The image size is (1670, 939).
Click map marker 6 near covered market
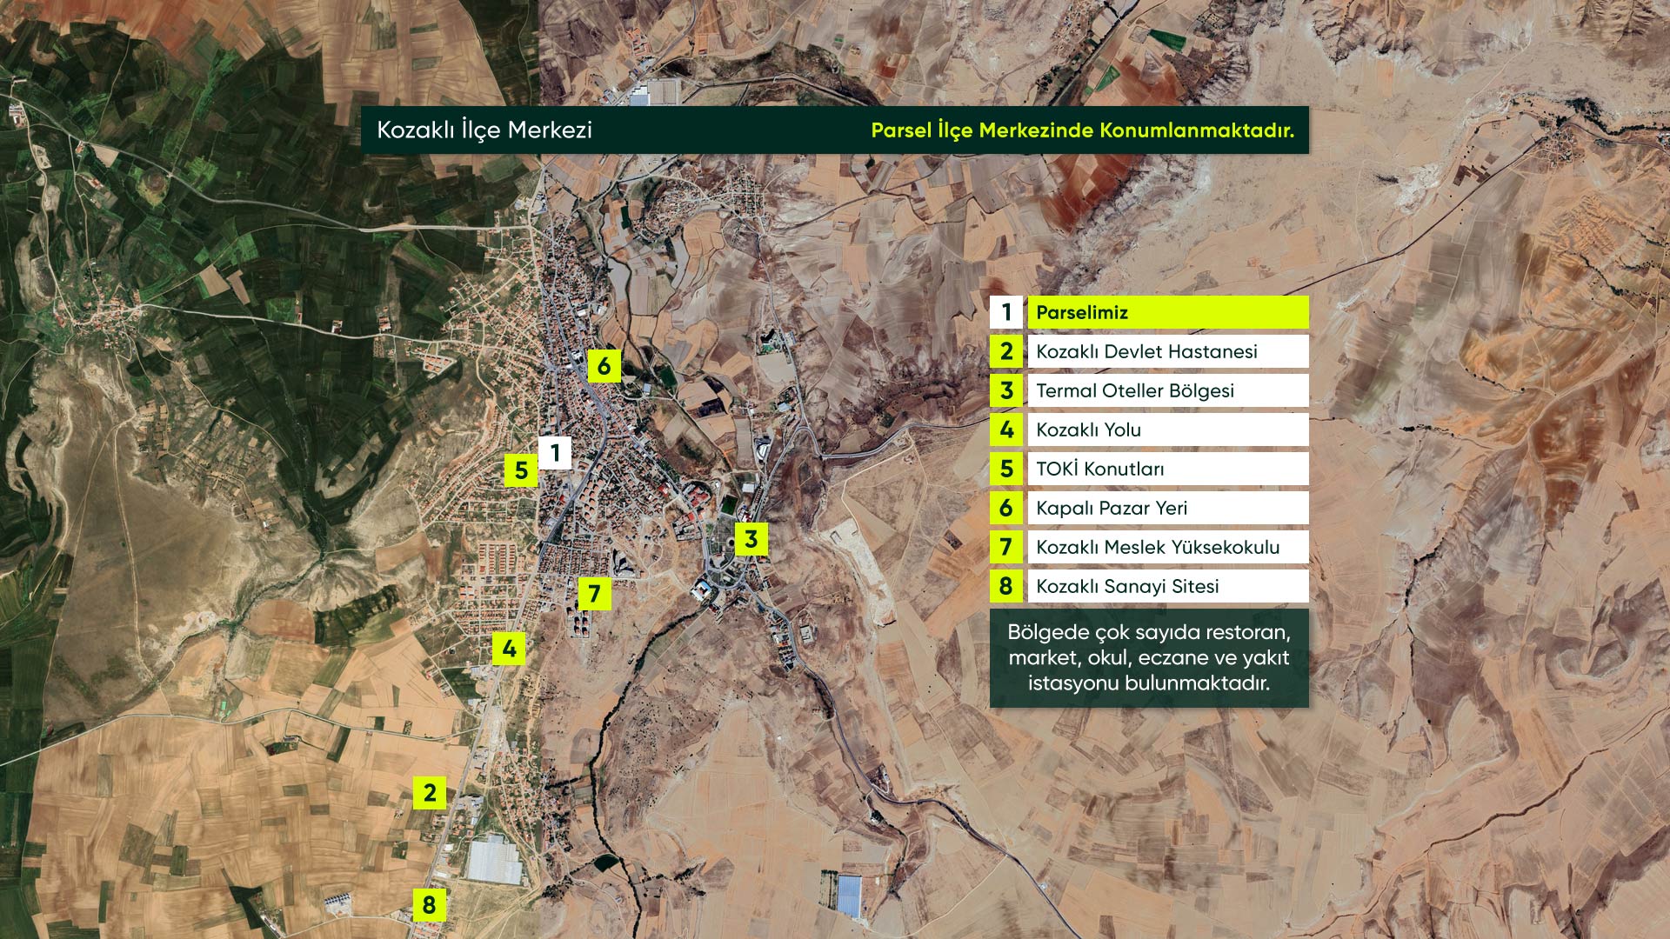(604, 366)
